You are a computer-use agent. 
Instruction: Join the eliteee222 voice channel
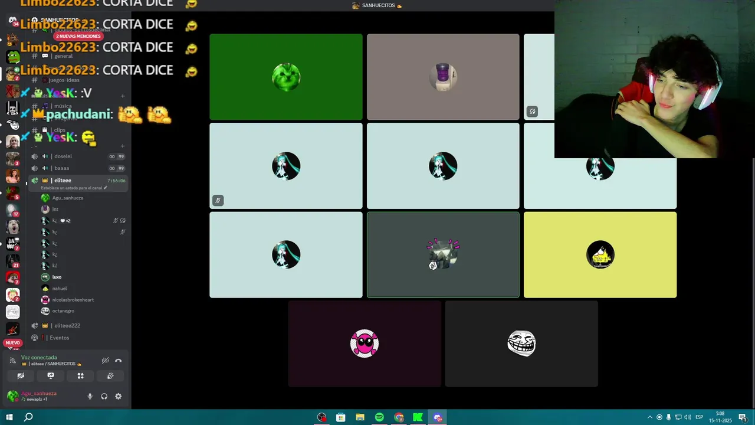click(78, 325)
